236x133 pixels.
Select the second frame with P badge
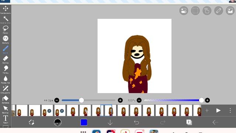click(x=60, y=110)
